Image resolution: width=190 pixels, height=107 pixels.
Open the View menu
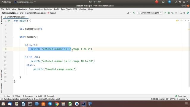pyautogui.click(x=14, y=9)
